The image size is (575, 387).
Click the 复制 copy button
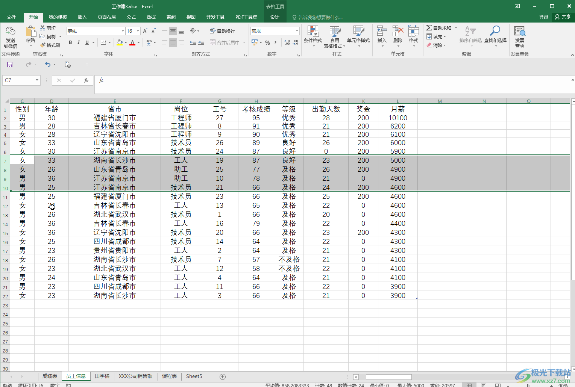pos(48,36)
